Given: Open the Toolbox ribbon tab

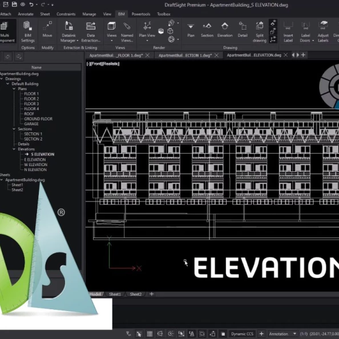Looking at the screenshot, I should (x=164, y=14).
